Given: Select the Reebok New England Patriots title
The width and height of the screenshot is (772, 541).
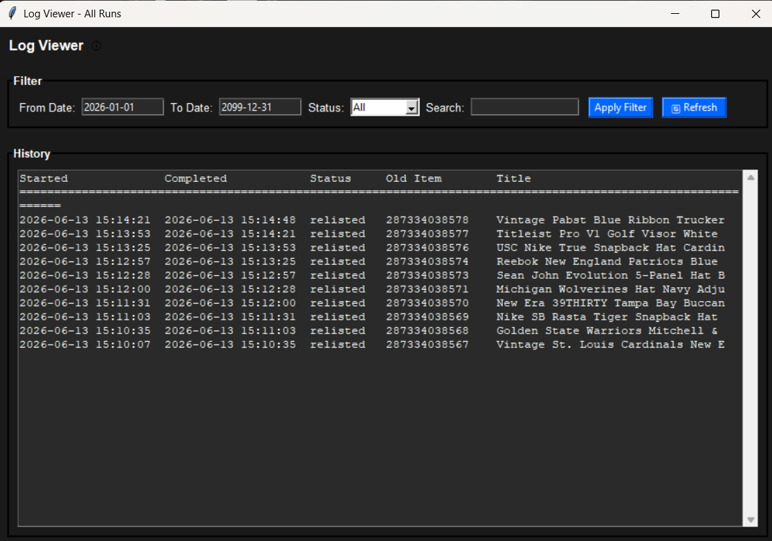Looking at the screenshot, I should pos(607,262).
